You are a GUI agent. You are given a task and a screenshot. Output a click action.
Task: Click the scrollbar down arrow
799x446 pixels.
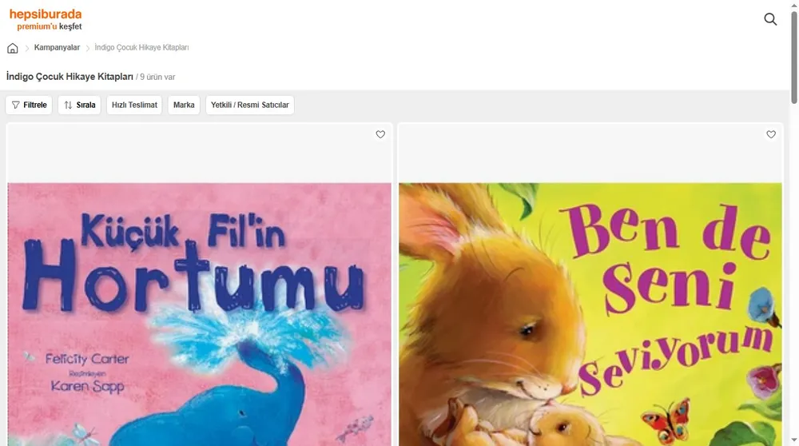(x=794, y=440)
